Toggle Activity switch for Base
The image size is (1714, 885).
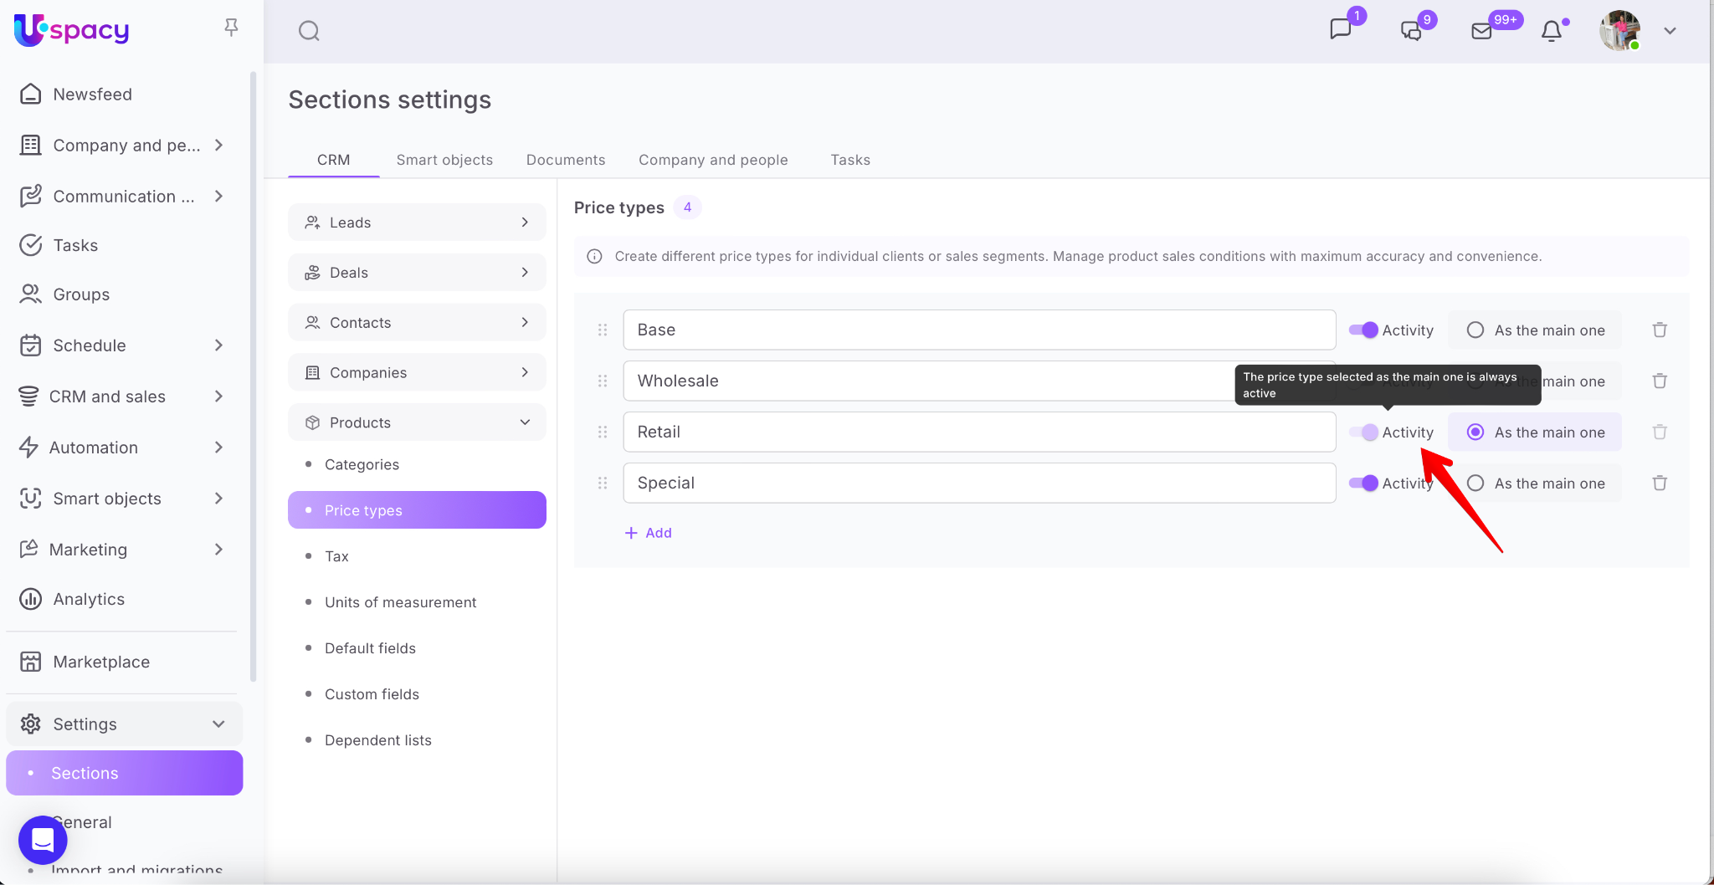tap(1363, 330)
